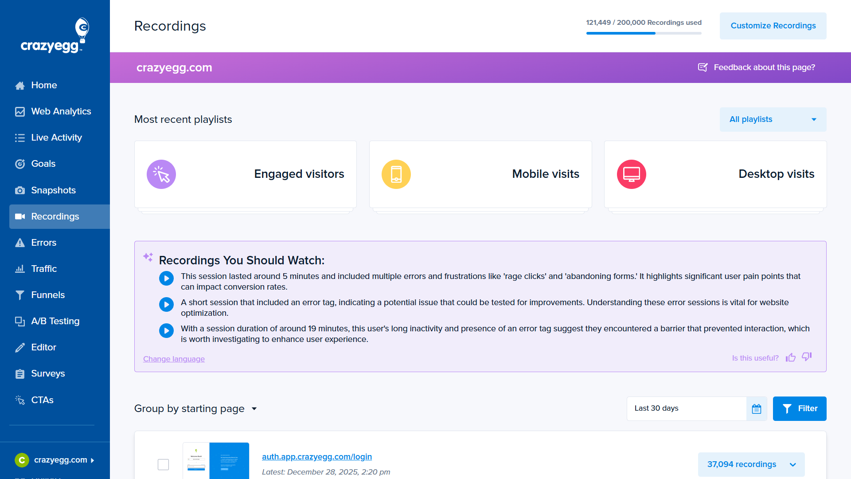Open the All playlists dropdown
Screen dimensions: 851x479
tap(773, 119)
